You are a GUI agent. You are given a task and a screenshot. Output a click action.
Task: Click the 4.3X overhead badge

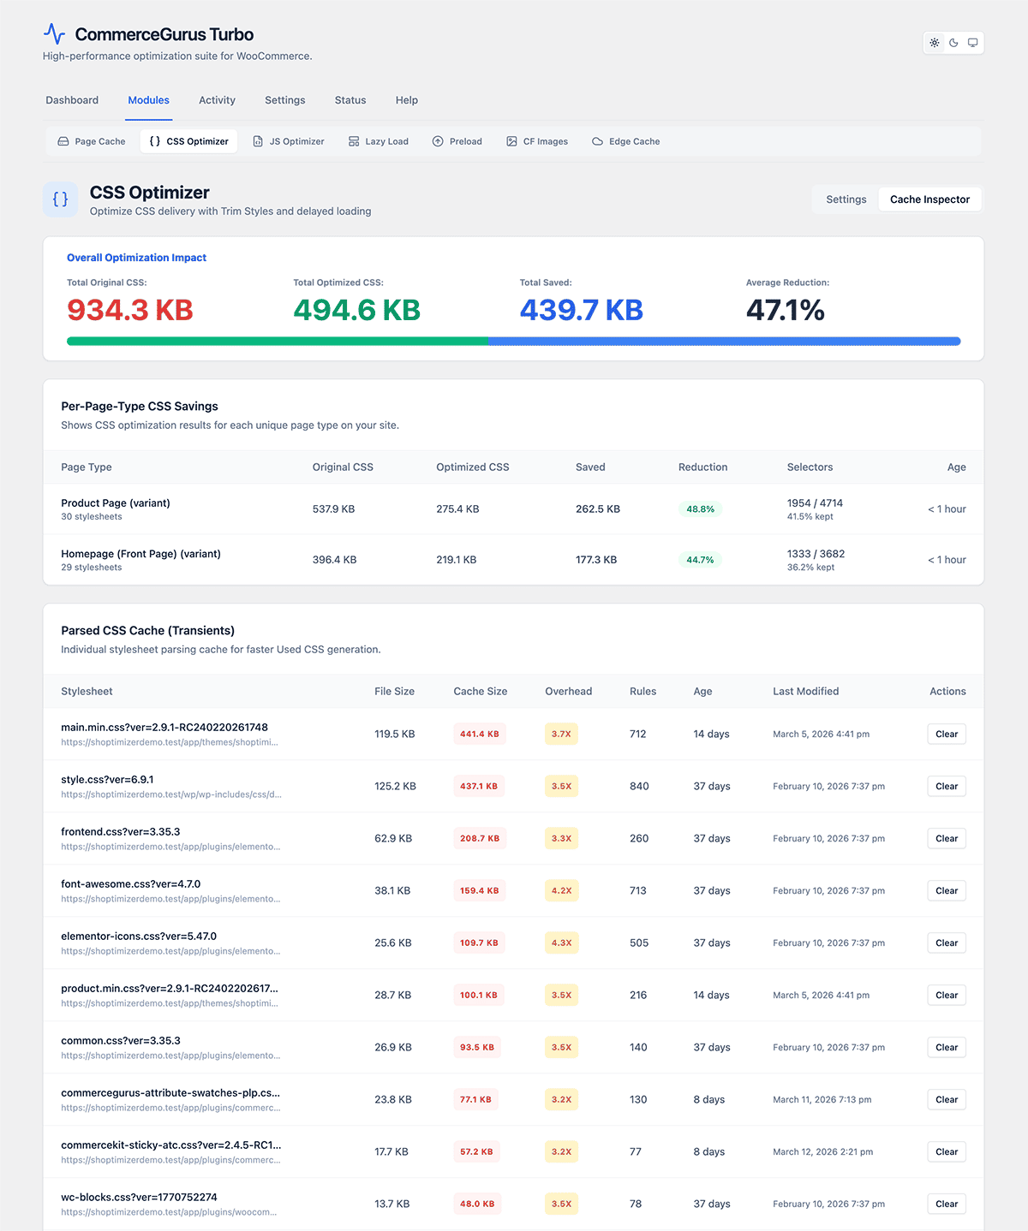pos(561,943)
